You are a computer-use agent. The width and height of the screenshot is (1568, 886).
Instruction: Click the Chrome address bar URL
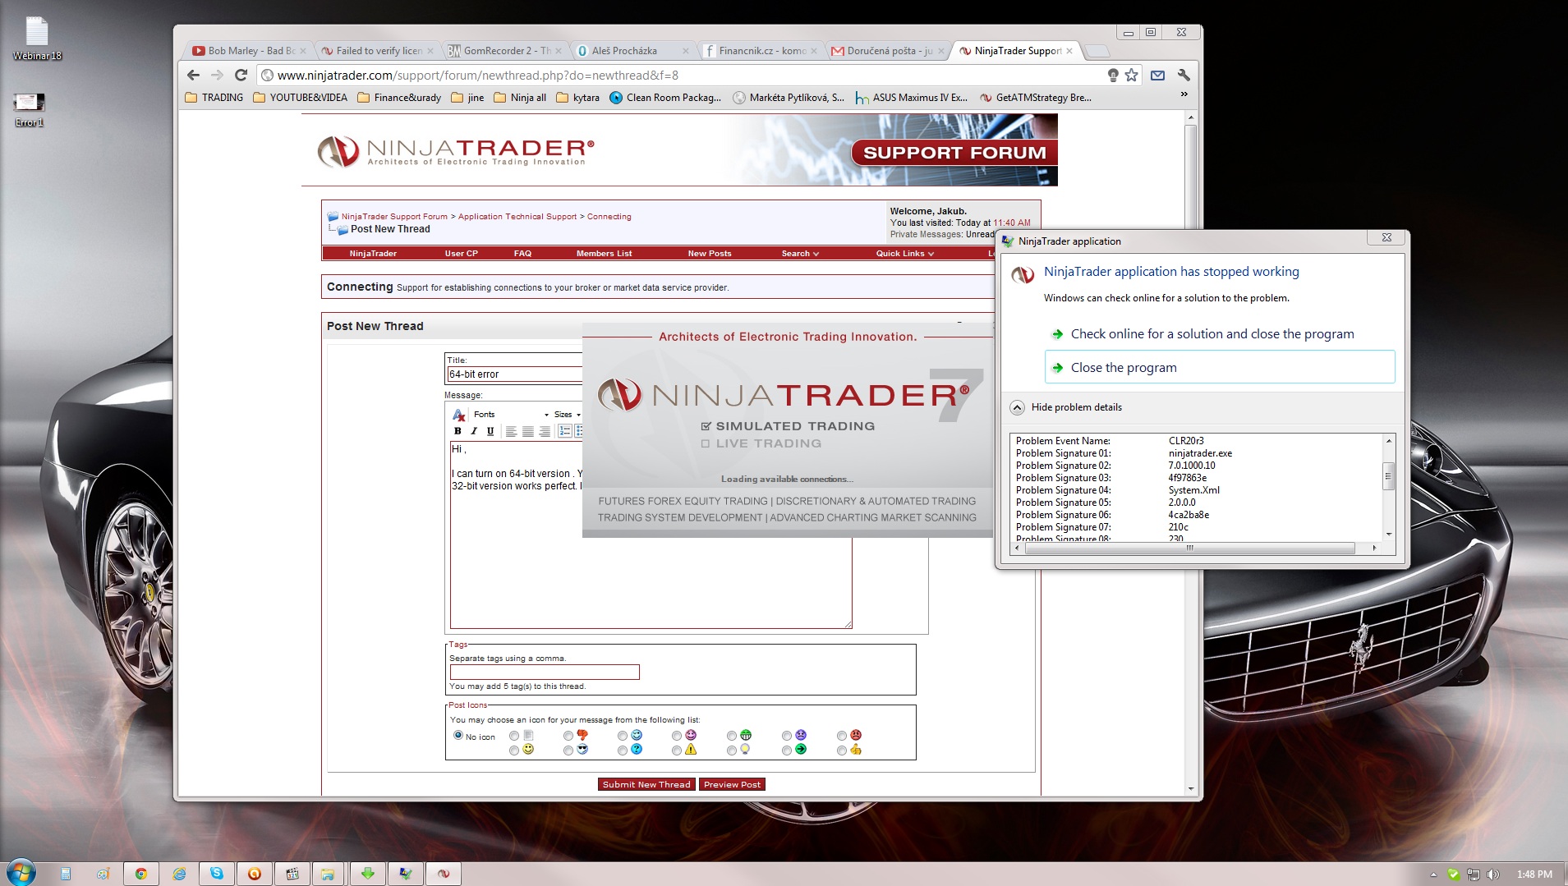click(477, 76)
